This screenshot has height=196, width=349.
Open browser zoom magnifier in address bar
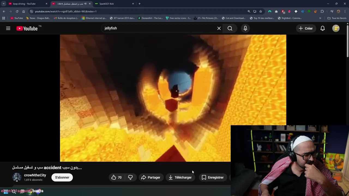click(x=249, y=11)
